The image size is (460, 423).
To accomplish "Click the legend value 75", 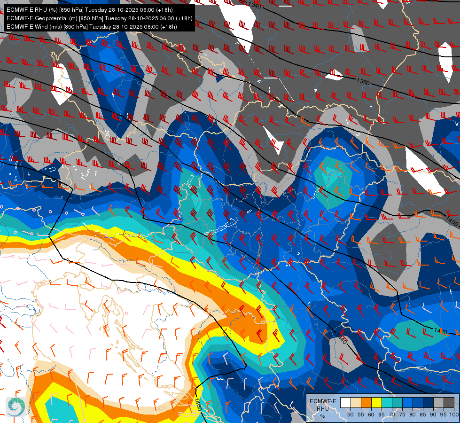I will [x=402, y=415].
